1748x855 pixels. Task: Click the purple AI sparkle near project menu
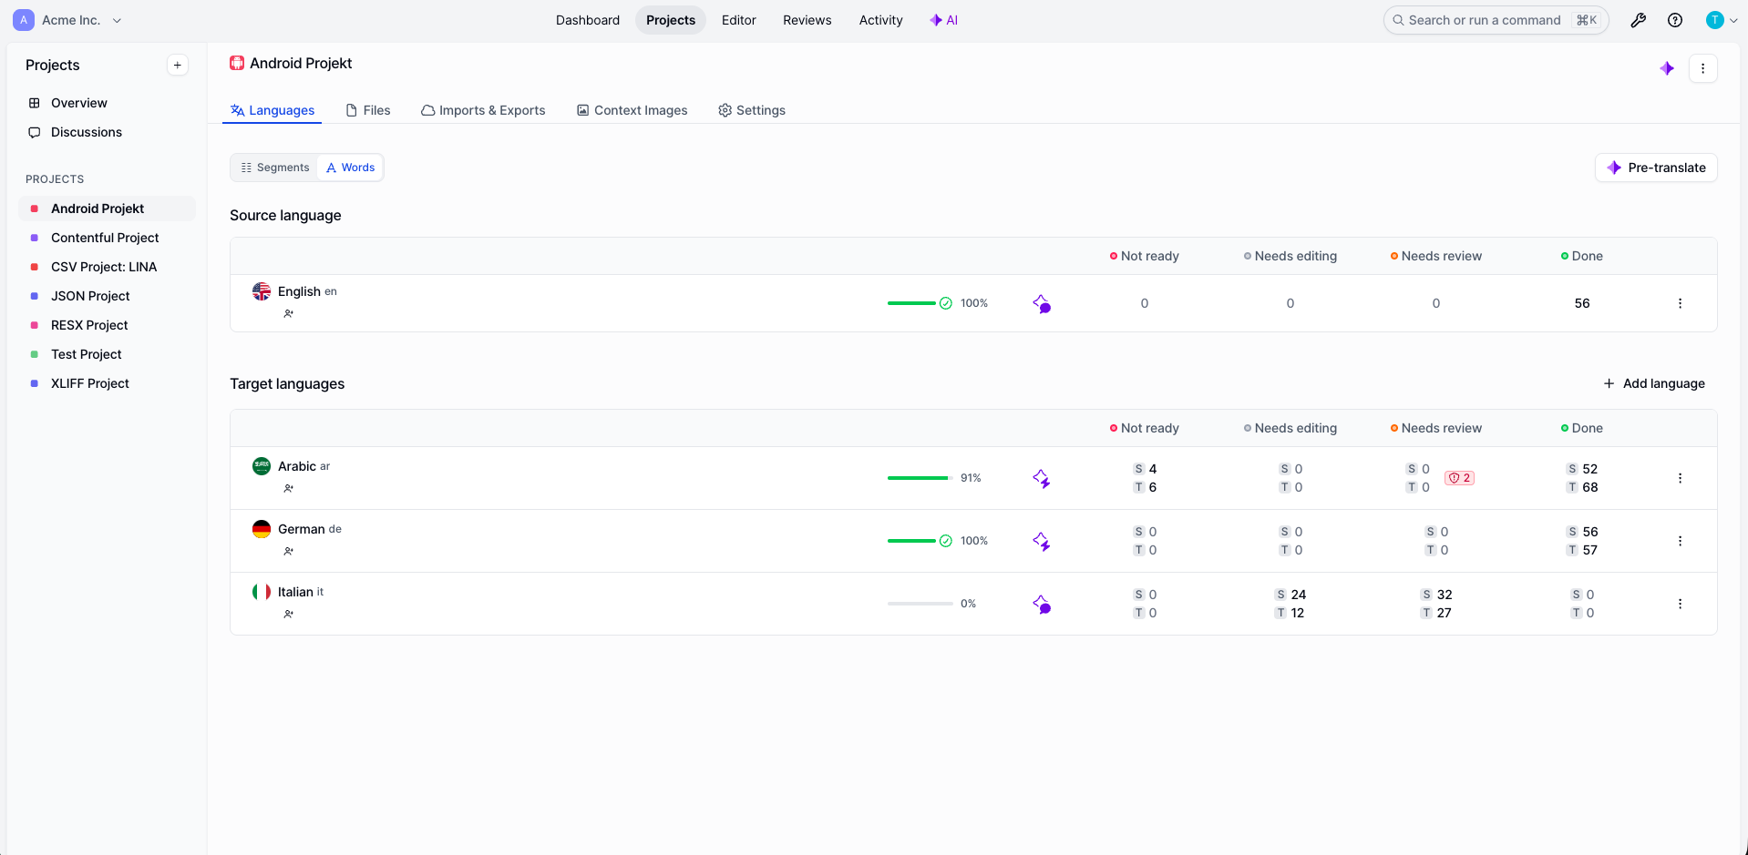pos(1667,68)
